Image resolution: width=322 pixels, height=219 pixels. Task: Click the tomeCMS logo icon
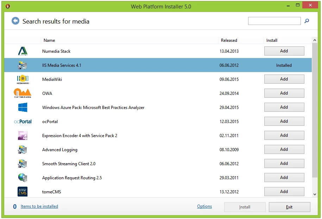coord(23,192)
